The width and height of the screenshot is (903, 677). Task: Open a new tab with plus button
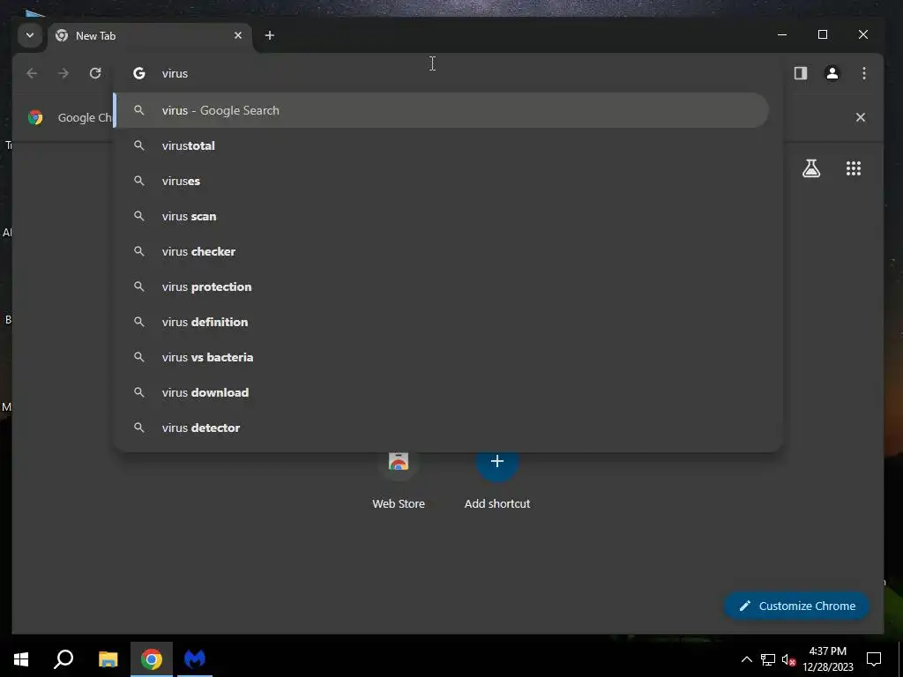point(270,35)
